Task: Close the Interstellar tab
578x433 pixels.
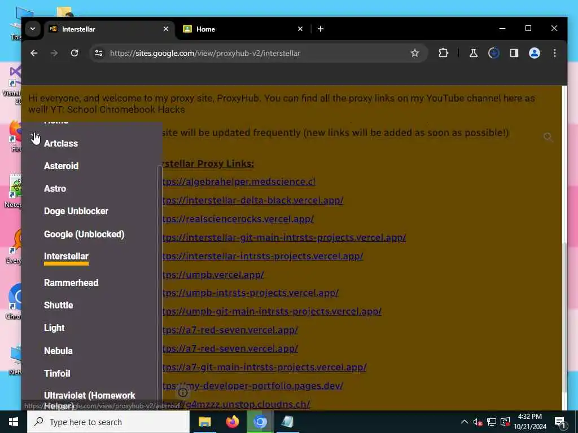Action: (x=166, y=29)
